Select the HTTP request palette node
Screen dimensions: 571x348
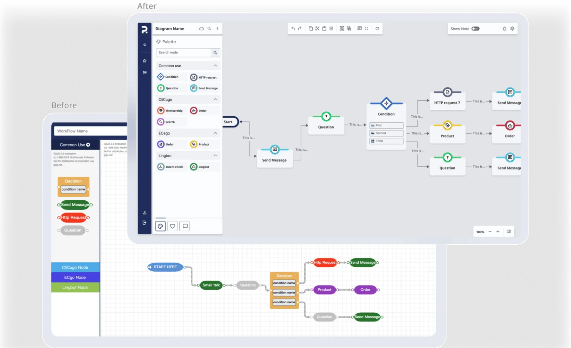[204, 77]
